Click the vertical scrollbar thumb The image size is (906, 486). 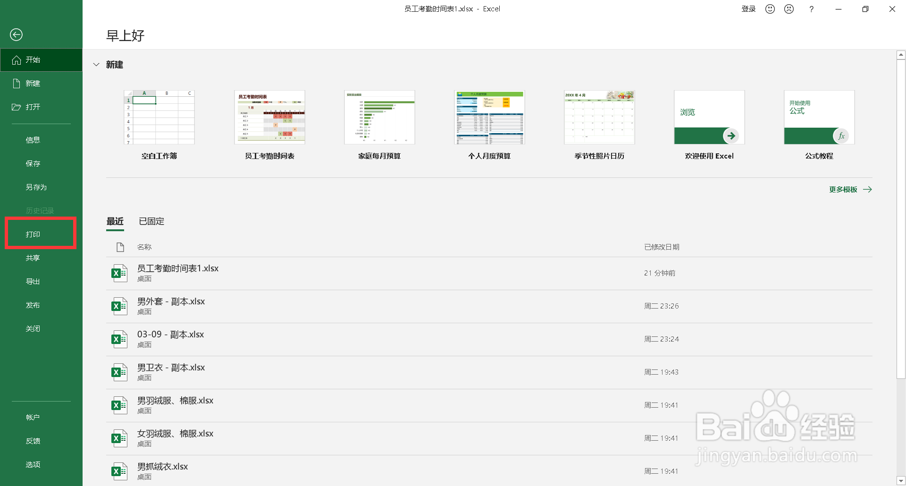pos(901,219)
